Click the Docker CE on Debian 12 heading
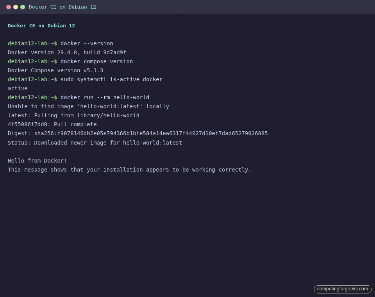The width and height of the screenshot is (375, 297). click(41, 25)
